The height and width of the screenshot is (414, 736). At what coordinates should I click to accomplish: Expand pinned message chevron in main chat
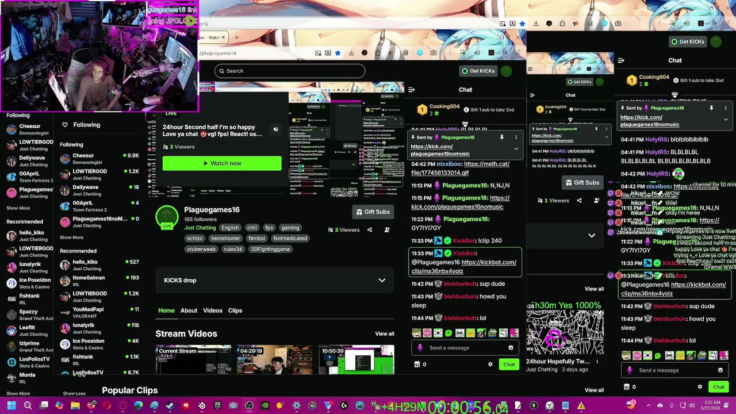tap(516, 149)
